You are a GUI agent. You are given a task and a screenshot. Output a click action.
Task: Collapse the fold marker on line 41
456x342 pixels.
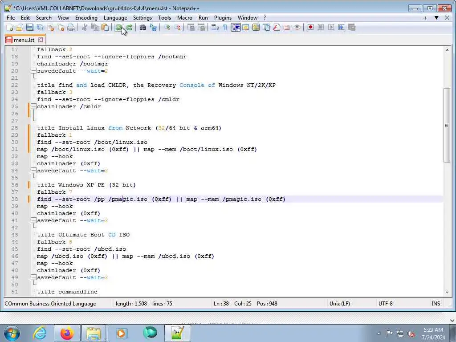pos(33,220)
